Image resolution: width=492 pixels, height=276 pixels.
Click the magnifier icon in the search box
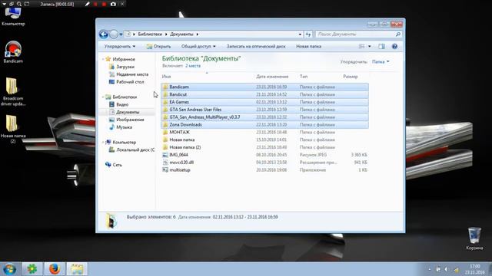[398, 34]
